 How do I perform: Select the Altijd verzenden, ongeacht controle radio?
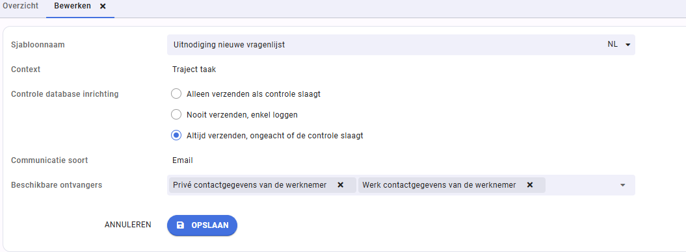tap(176, 135)
